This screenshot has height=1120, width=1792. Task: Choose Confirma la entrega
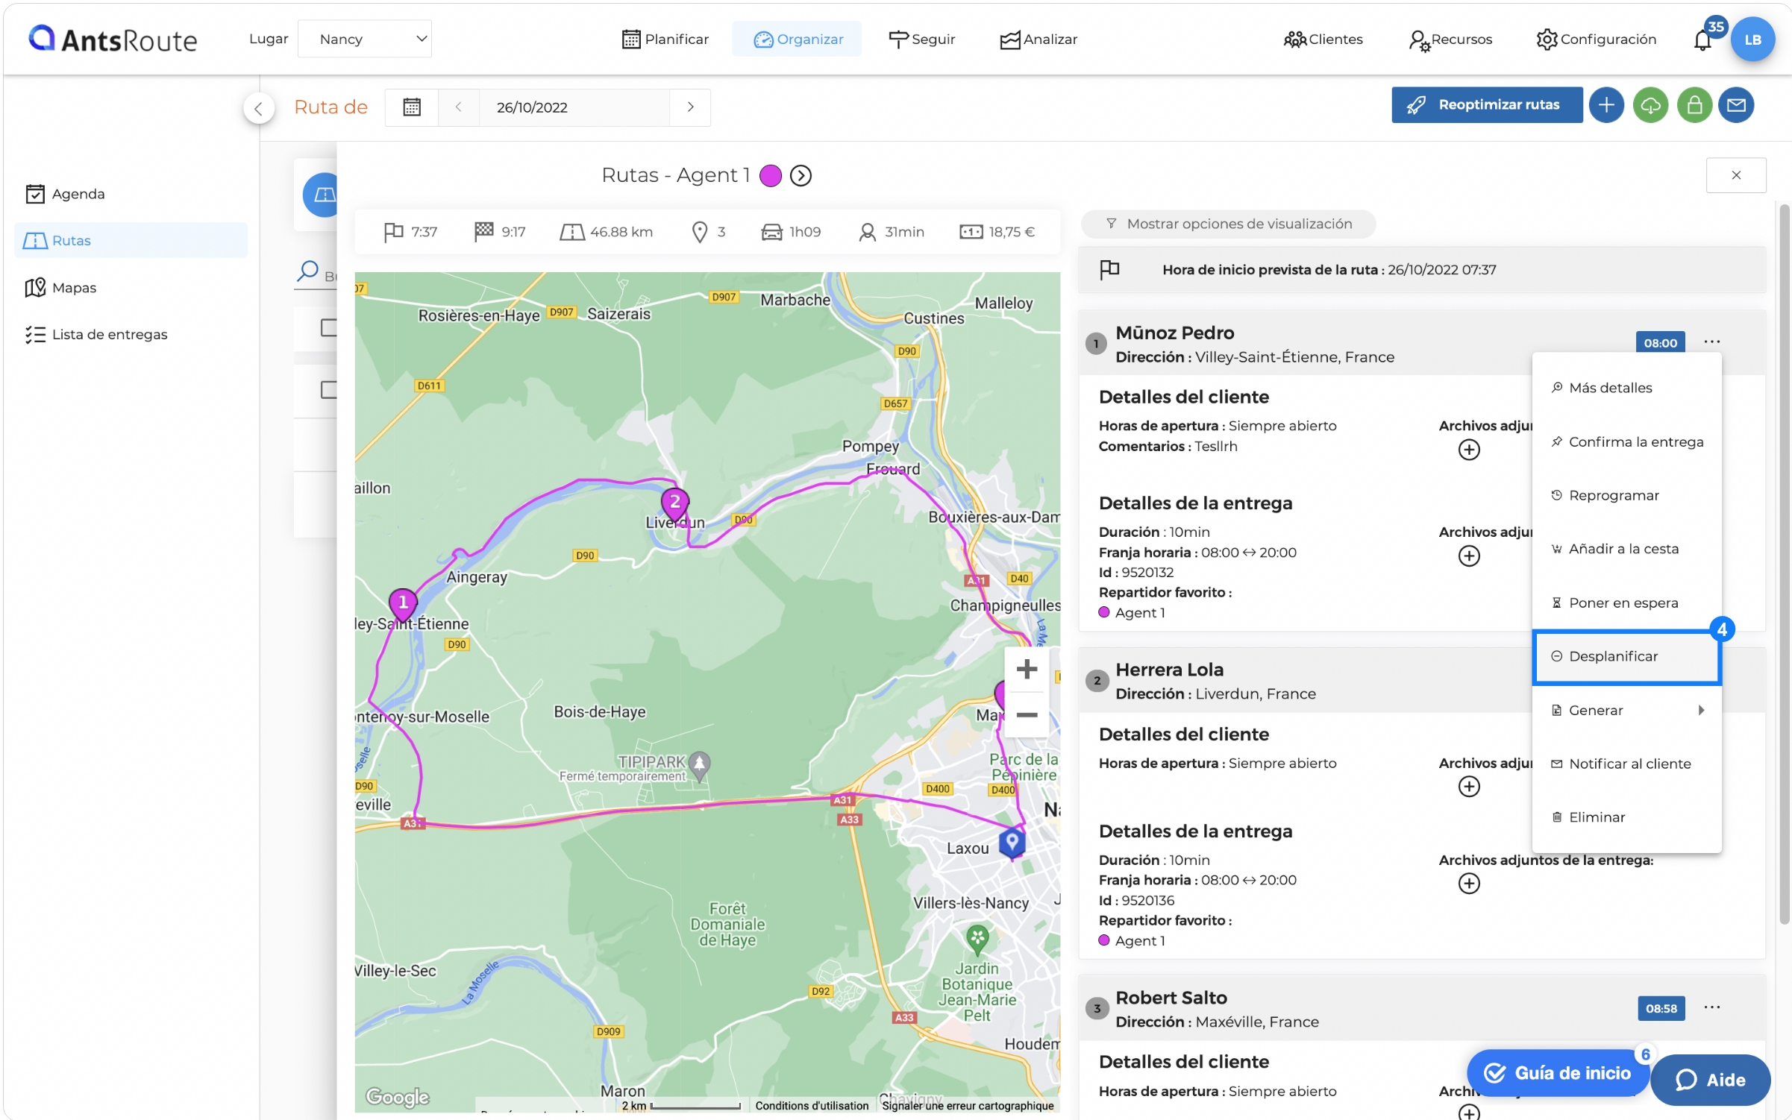[x=1626, y=442]
